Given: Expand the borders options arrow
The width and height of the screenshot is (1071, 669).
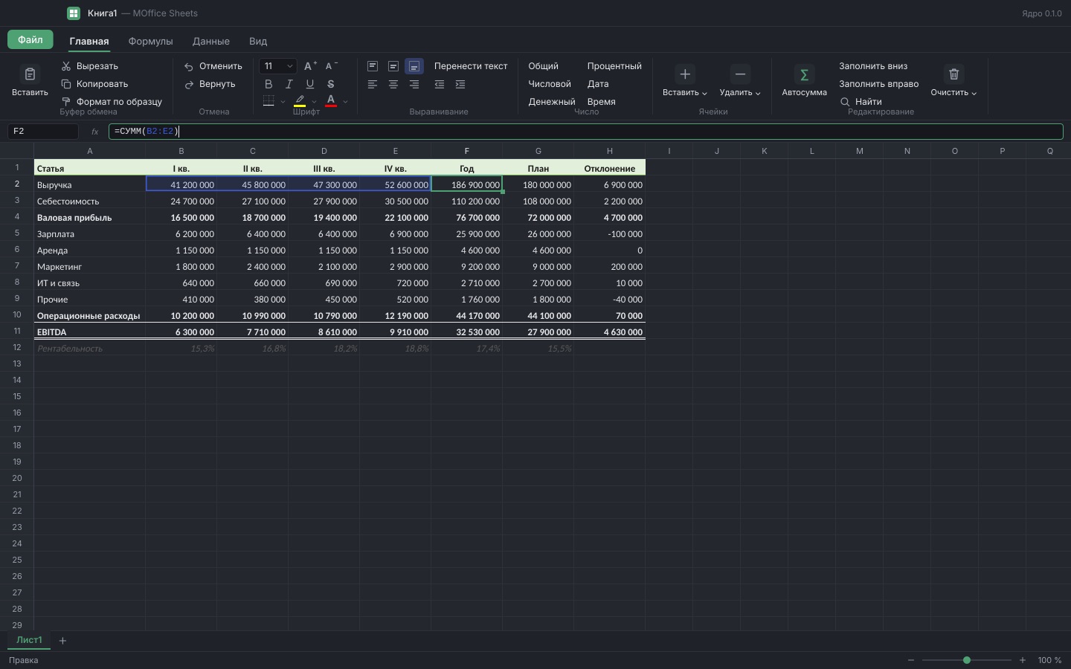Looking at the screenshot, I should pos(283,101).
